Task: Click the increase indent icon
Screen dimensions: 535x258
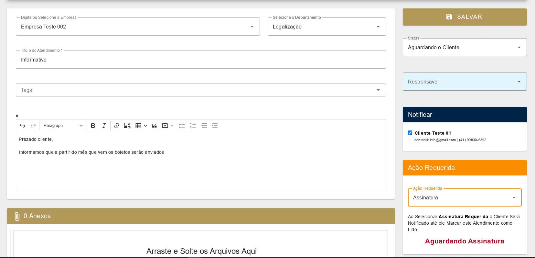Action: point(215,126)
